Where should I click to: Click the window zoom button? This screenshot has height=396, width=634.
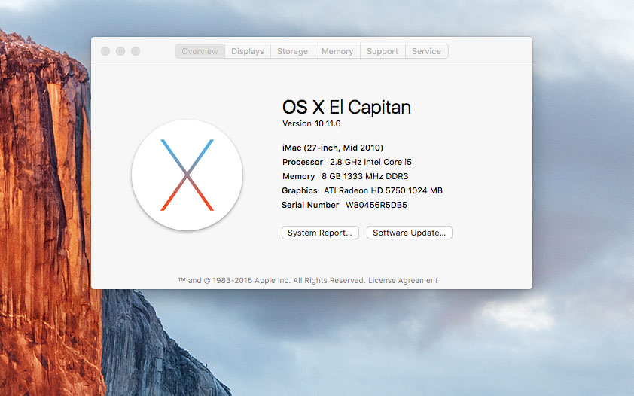(136, 51)
